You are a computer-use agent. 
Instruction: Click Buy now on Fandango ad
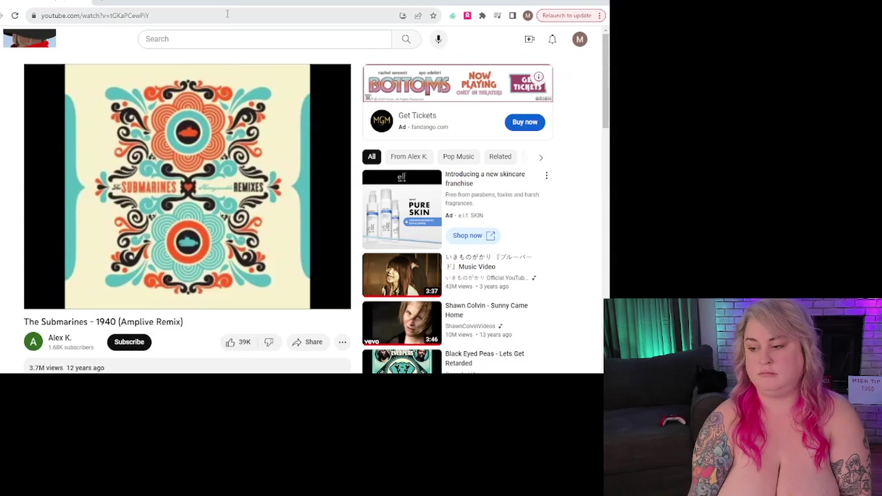[x=525, y=122]
